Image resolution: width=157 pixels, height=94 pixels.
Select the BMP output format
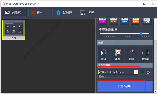pyautogui.click(x=136, y=21)
